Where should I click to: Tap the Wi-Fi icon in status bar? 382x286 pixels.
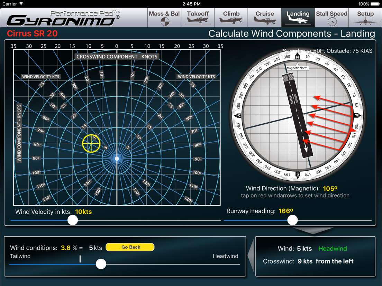click(x=21, y=4)
